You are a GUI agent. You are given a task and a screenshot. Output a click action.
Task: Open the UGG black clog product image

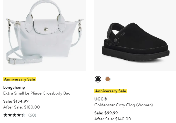click(135, 35)
